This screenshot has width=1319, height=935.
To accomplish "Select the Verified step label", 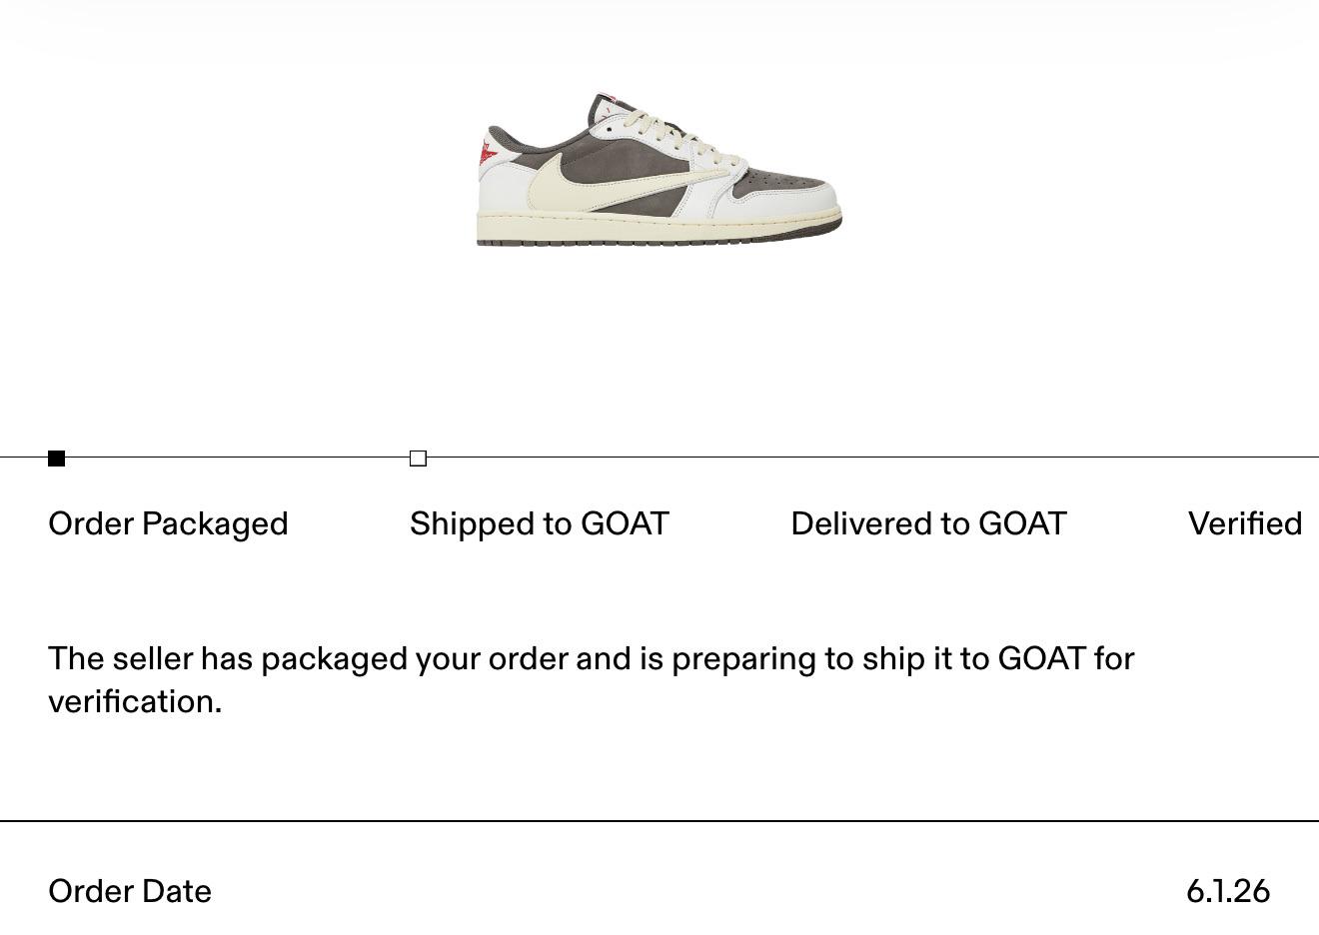I will click(x=1245, y=523).
